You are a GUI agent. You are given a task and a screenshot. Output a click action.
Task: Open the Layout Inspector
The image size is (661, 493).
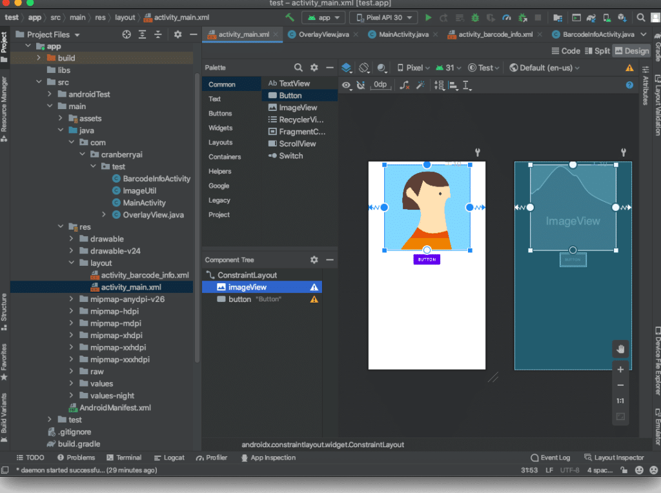coord(615,458)
